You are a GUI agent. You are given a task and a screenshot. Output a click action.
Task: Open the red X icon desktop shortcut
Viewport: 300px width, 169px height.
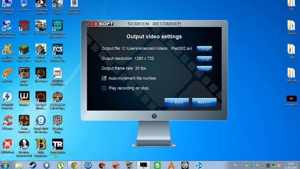coord(7,146)
